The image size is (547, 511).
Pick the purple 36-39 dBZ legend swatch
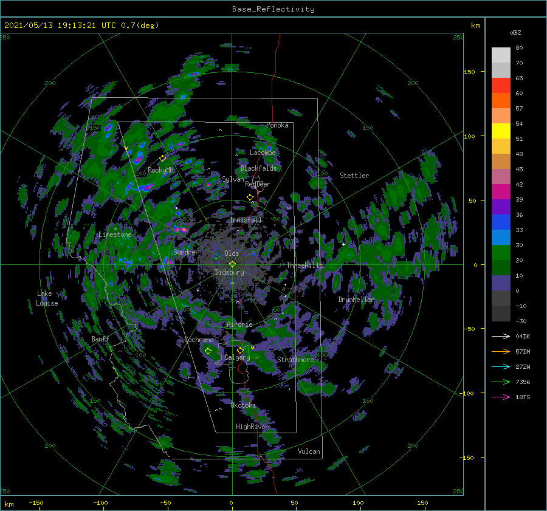click(x=501, y=207)
